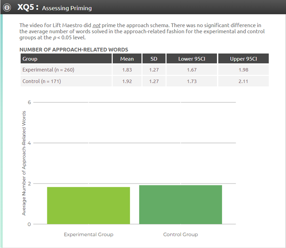Image resolution: width=286 pixels, height=248 pixels.
Task: Click the Control Group x-axis label
Action: 181,234
